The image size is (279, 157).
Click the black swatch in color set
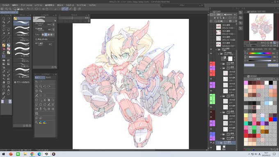(x=271, y=82)
